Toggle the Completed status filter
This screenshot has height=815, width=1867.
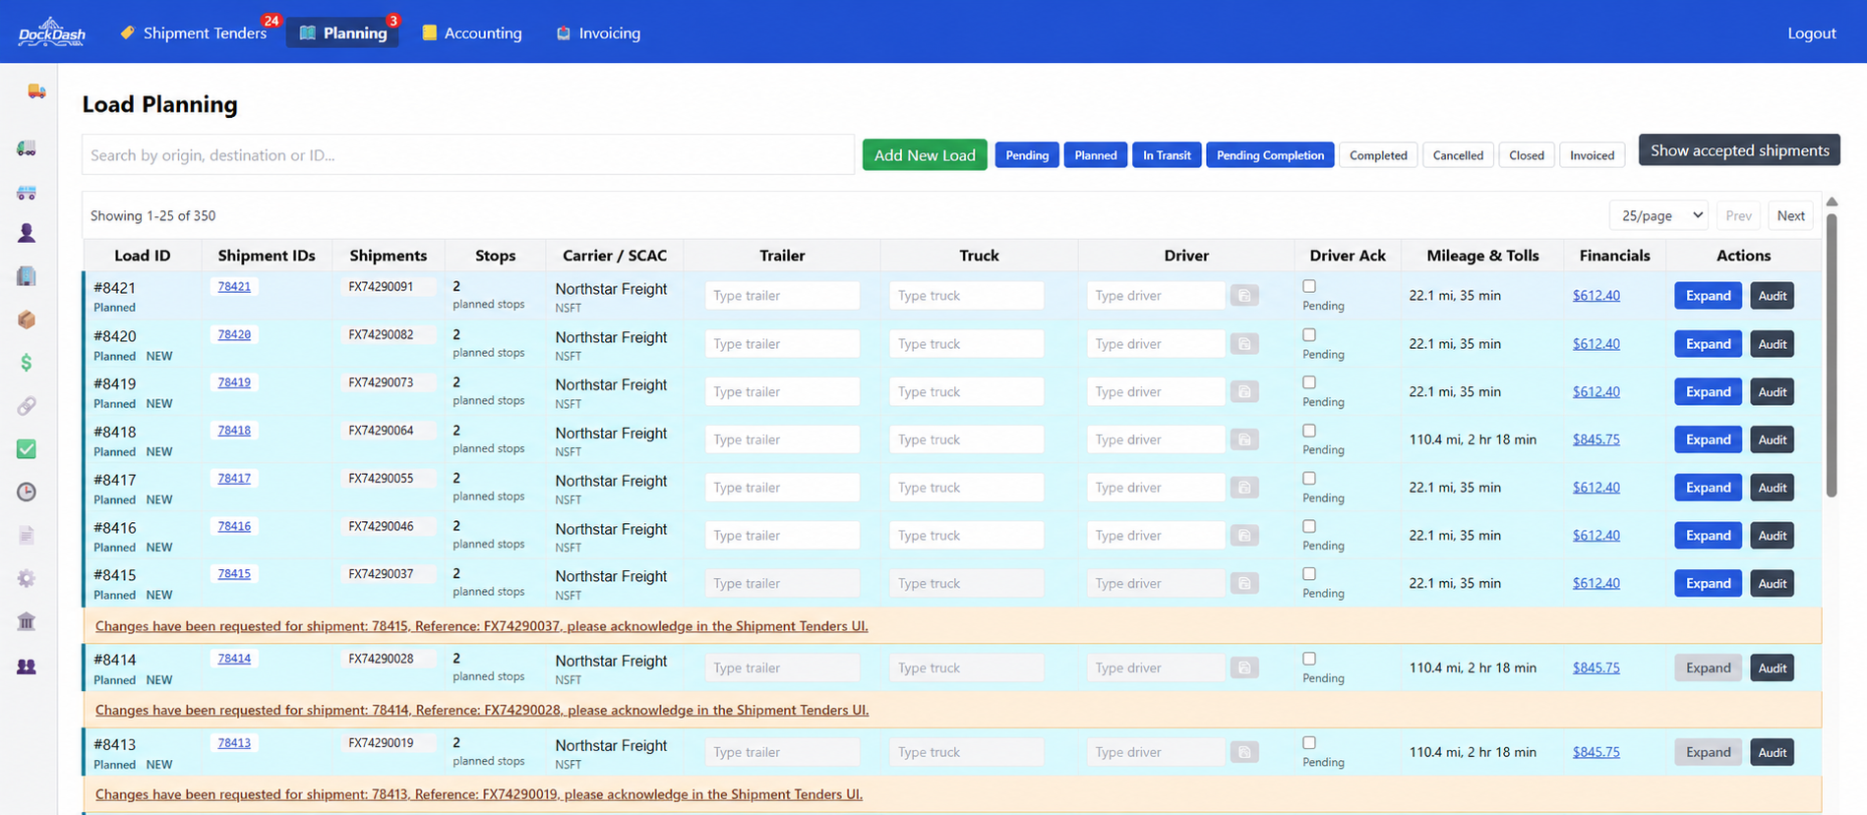click(x=1378, y=155)
